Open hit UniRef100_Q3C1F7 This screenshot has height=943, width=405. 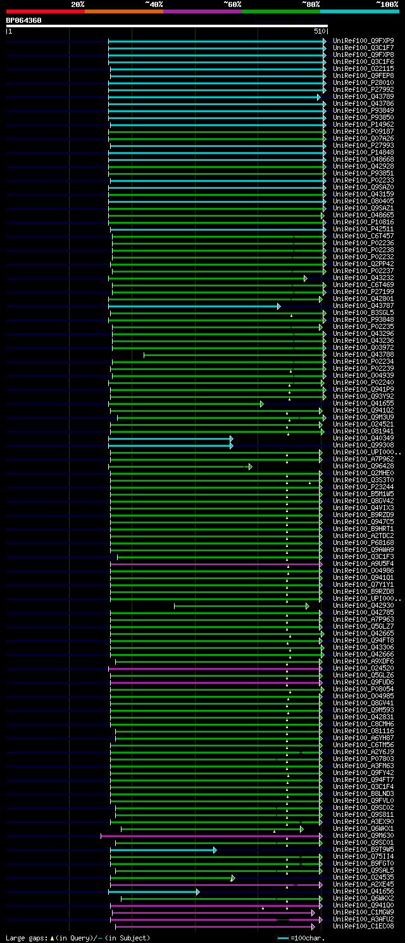coord(363,48)
